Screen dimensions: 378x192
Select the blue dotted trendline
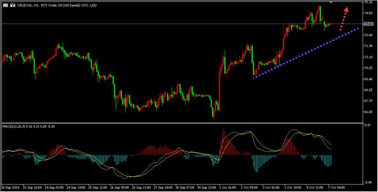pyautogui.click(x=306, y=53)
